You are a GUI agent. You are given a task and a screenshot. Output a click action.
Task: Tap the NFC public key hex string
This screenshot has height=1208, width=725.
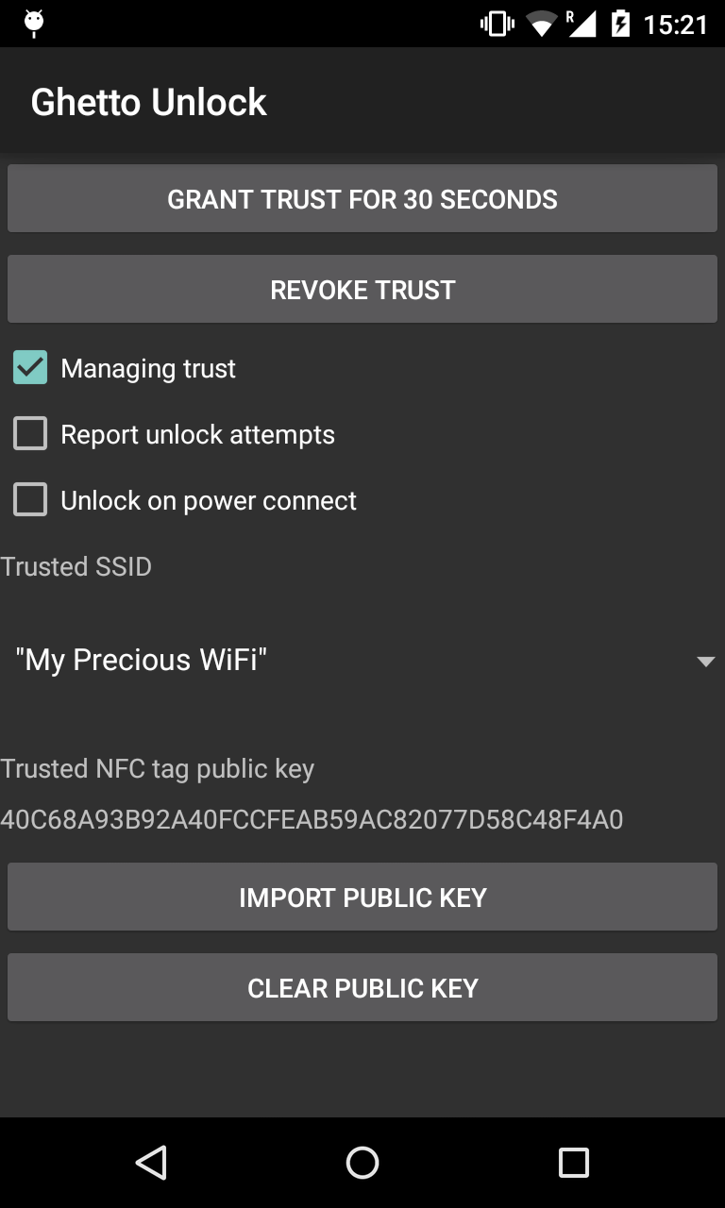point(312,819)
